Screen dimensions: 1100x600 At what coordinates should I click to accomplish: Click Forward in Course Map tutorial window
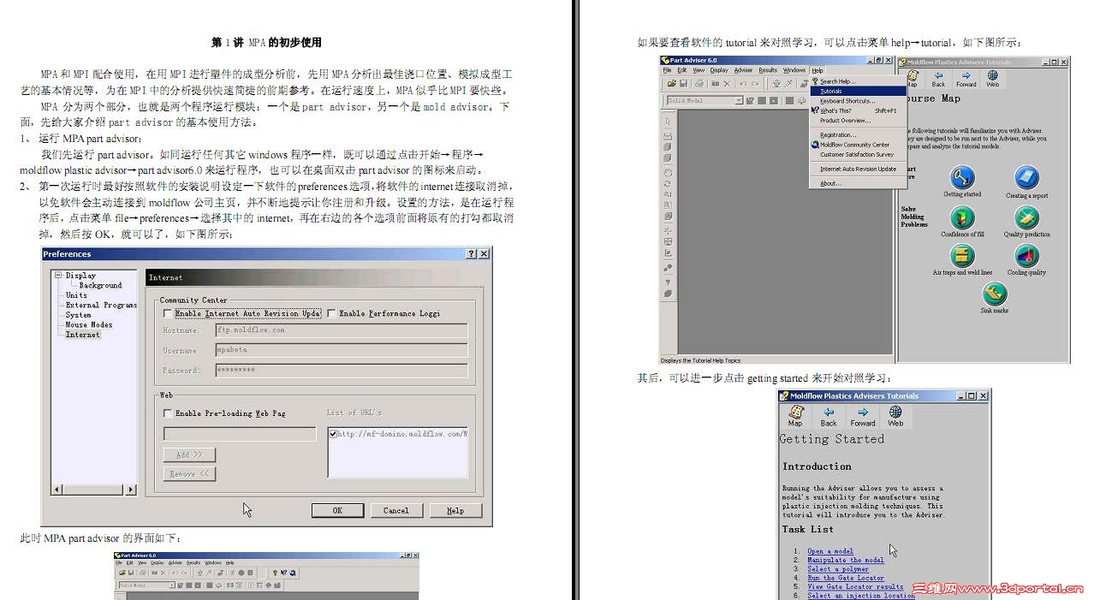(966, 79)
